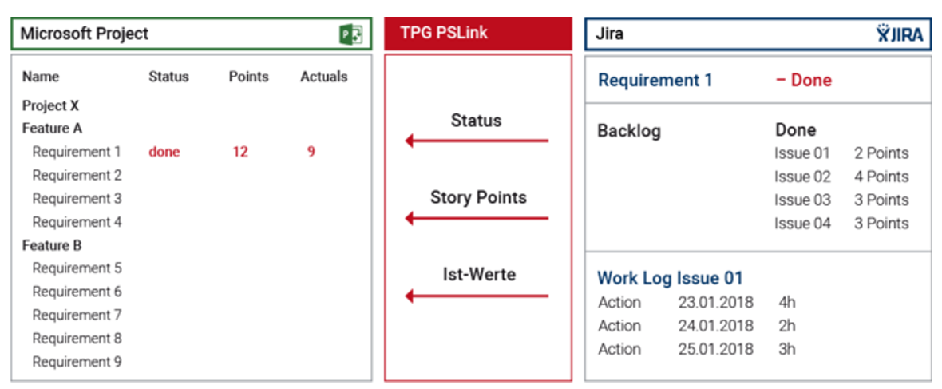942x389 pixels.
Task: Click the Backlog column heading
Action: [628, 131]
